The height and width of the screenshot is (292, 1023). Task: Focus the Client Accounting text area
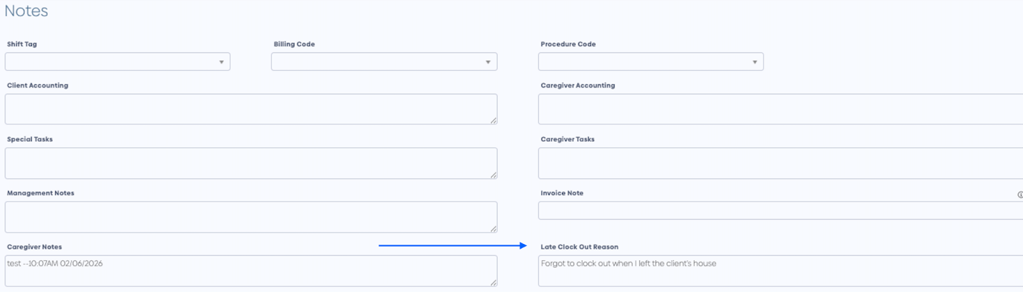click(x=251, y=109)
